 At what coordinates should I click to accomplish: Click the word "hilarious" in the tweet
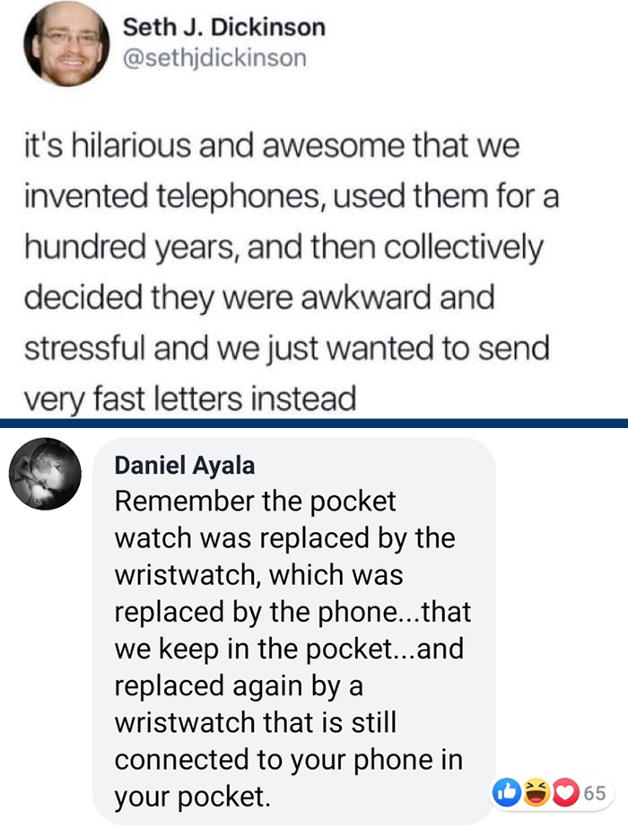[x=125, y=147]
